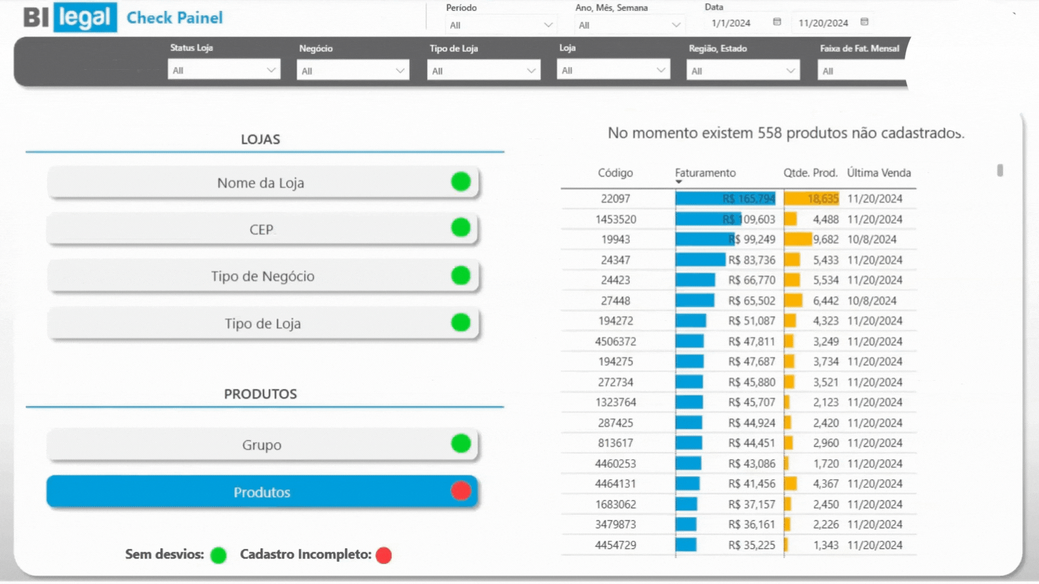The image size is (1039, 584).
Task: Sort table by Qtde. Prod. column header
Action: (x=810, y=173)
